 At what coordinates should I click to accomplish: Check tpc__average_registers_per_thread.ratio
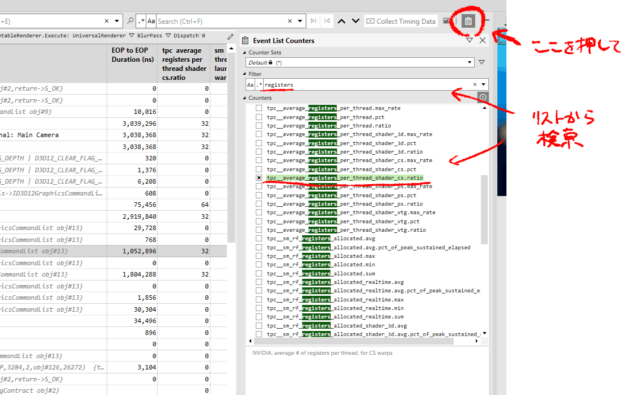tap(259, 125)
